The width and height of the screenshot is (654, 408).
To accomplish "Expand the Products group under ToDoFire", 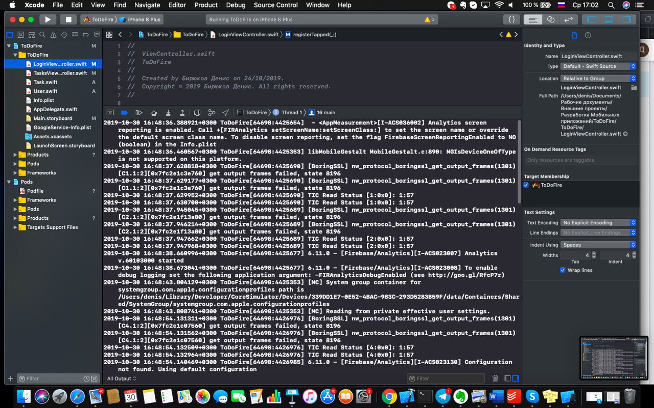I will click(15, 155).
